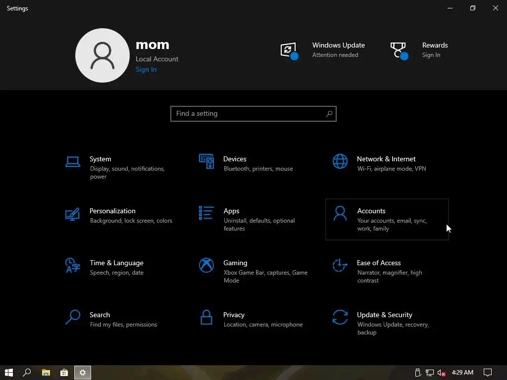Click the Network & Internet title

386,159
